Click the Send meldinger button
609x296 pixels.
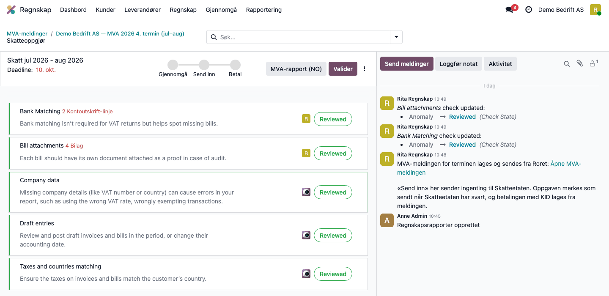point(407,64)
